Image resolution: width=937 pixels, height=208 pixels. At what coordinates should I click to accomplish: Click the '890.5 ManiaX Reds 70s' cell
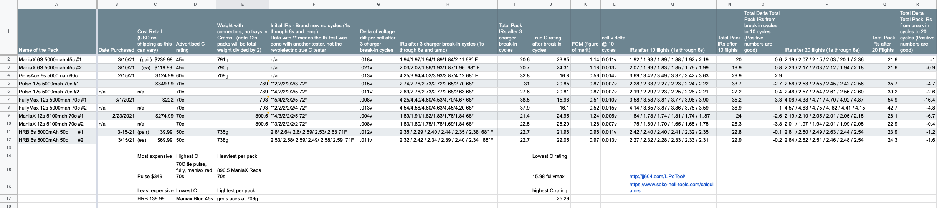click(242, 170)
